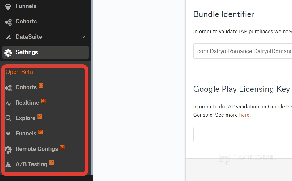292x181 pixels.
Task: Click the DataSuite chart icon
Action: coord(8,37)
